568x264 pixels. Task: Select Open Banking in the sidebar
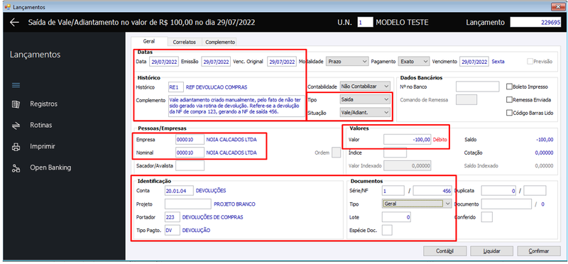[50, 168]
